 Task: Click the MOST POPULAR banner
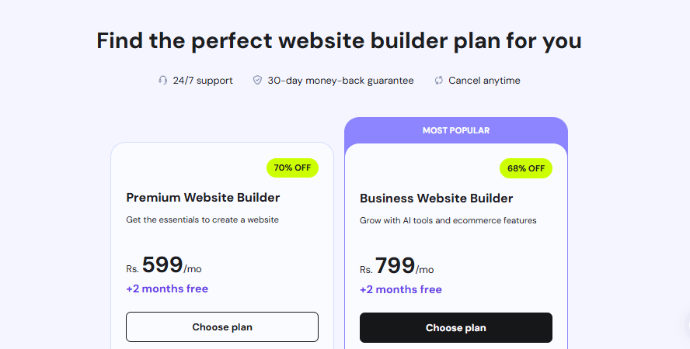click(x=456, y=130)
